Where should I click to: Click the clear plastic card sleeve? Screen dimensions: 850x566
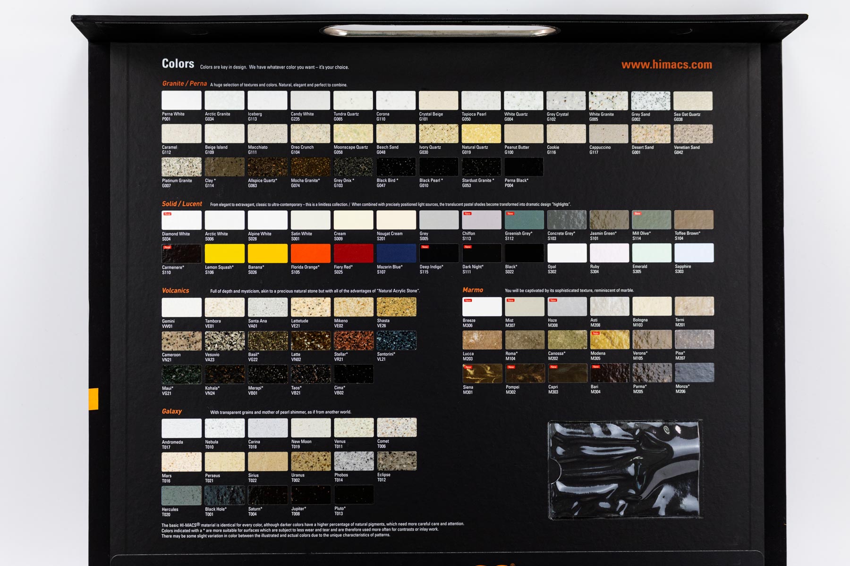click(625, 470)
